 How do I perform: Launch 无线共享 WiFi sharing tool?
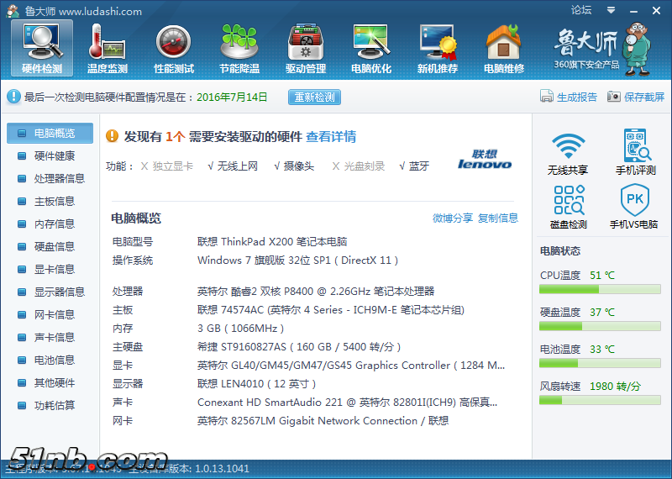569,152
